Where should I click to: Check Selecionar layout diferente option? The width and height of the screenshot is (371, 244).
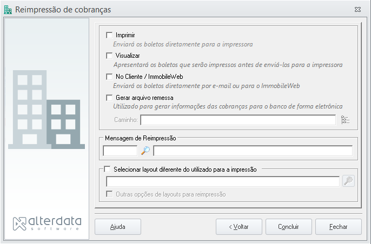[107, 169]
